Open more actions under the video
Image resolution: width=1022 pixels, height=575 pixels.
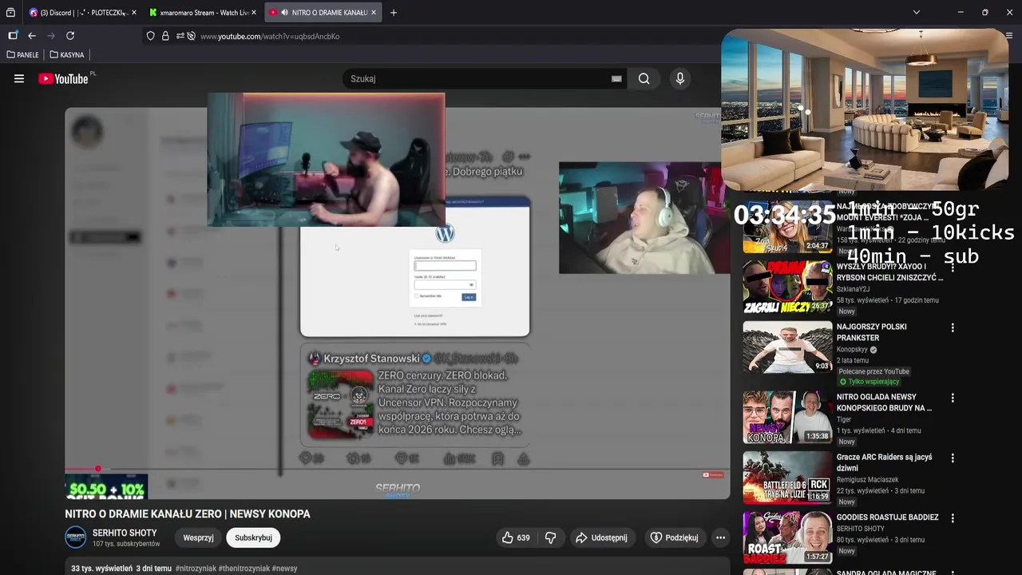720,537
